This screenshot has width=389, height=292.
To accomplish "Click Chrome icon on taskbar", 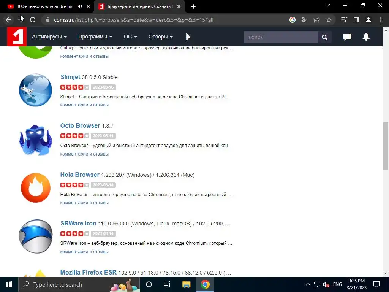I will (205, 284).
